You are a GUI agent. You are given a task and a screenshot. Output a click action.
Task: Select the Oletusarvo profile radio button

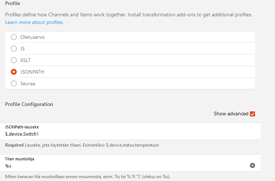[14, 37]
